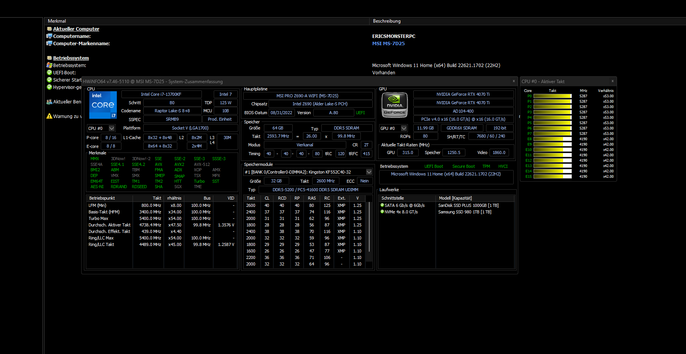Click the 64 GB memory size field
Image resolution: width=686 pixels, height=354 pixels.
[x=278, y=128]
